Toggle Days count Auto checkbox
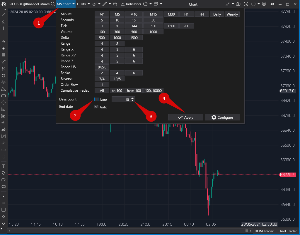Screen dimensions: 300x235 96,99
